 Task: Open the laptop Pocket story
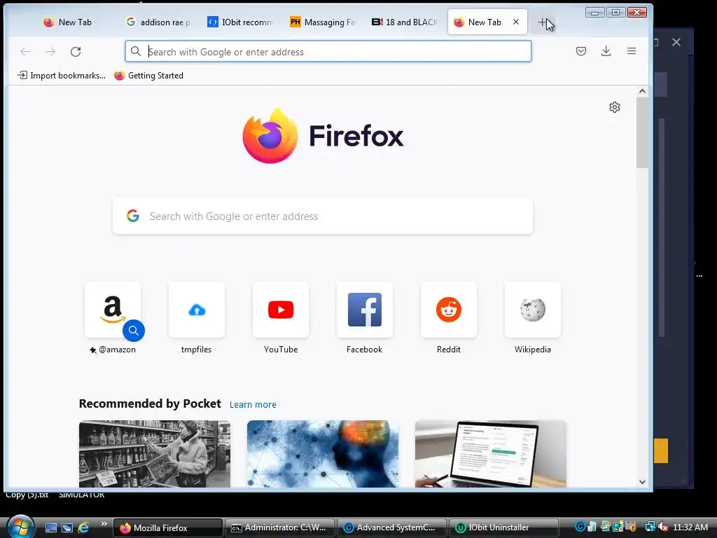point(491,454)
